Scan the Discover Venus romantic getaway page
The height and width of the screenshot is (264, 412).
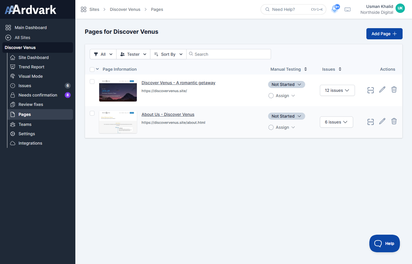pyautogui.click(x=371, y=90)
